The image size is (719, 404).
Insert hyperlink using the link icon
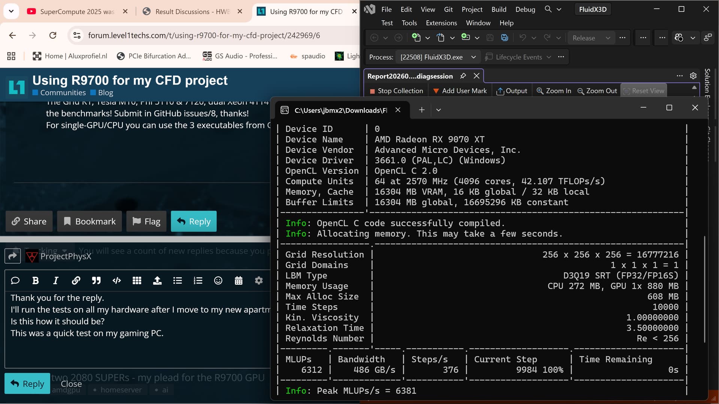point(76,281)
